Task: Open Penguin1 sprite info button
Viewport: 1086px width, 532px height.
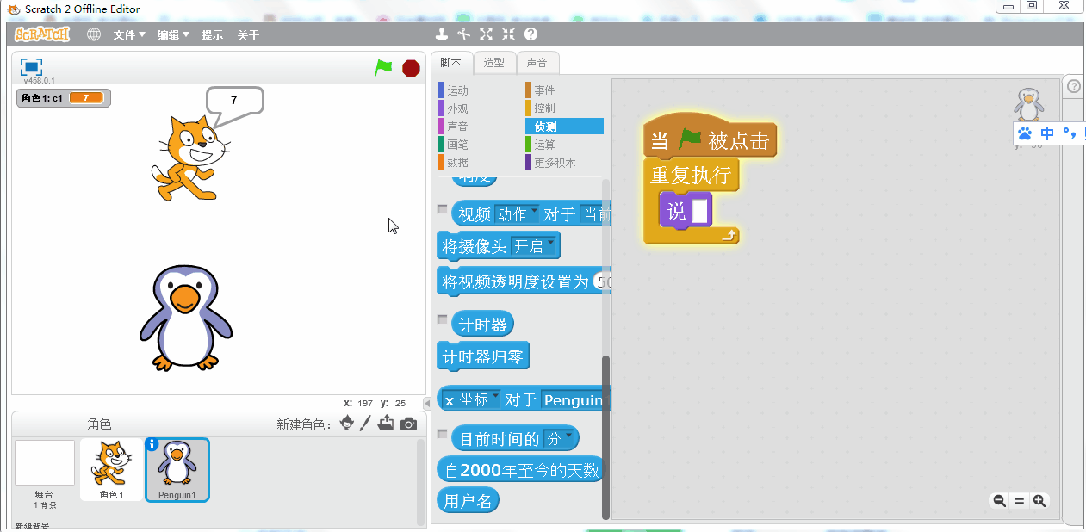Action: [152, 444]
